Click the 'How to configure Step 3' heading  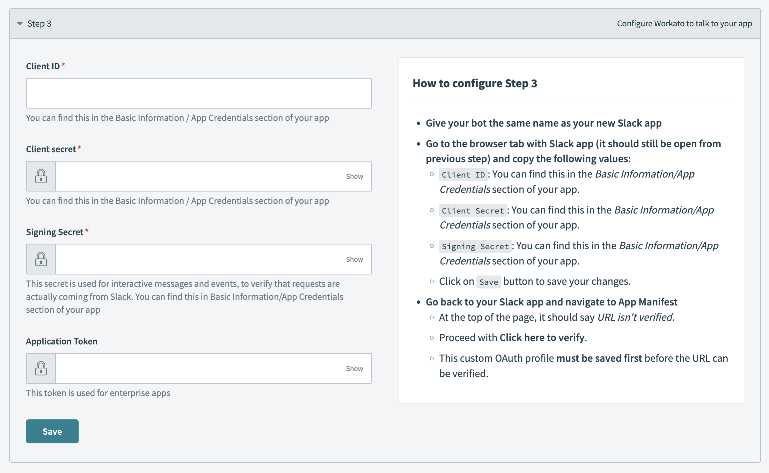point(475,83)
